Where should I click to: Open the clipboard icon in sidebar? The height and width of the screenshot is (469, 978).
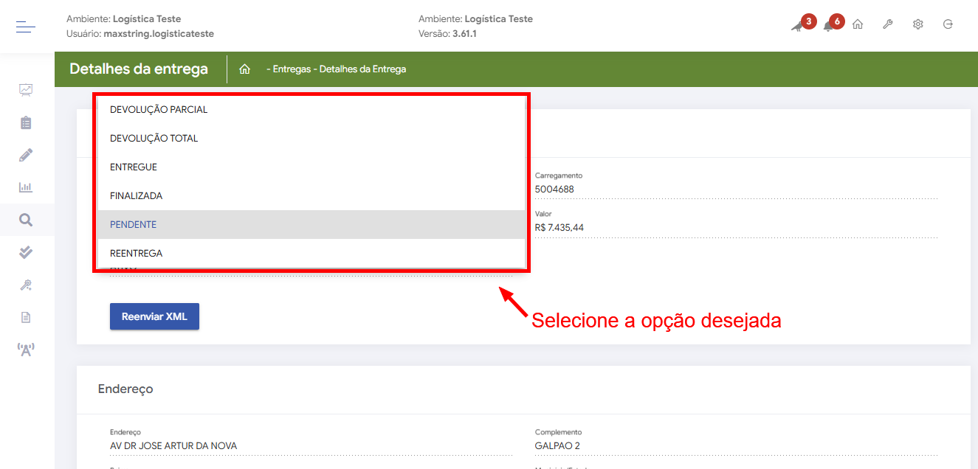26,122
